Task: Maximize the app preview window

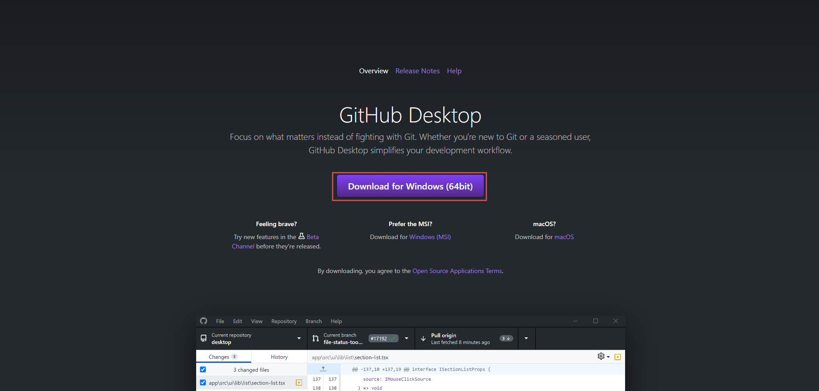Action: [596, 321]
